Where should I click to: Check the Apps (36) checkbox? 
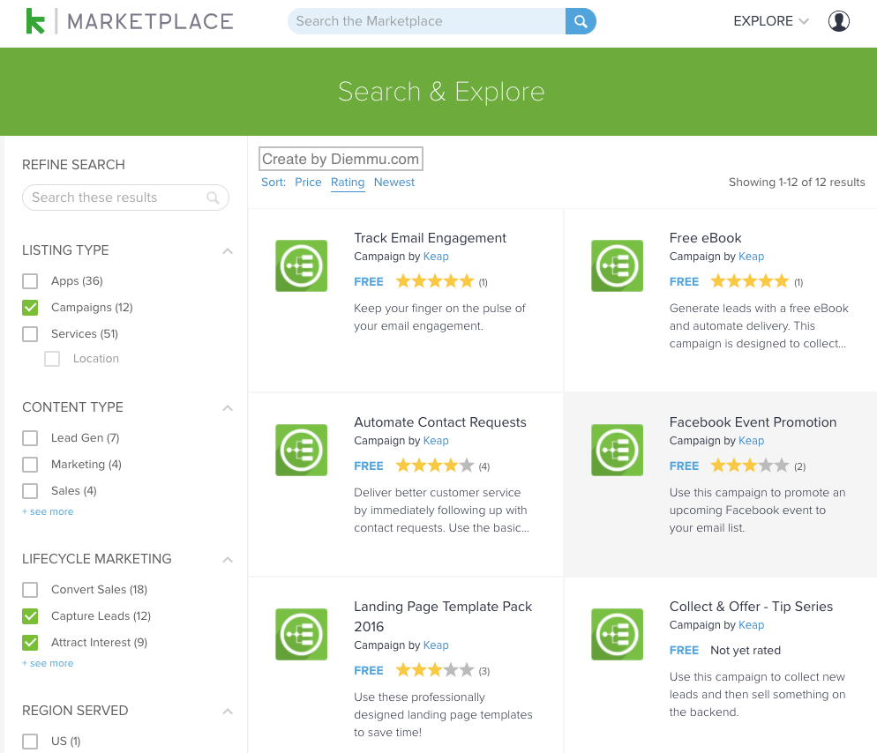pyautogui.click(x=30, y=280)
